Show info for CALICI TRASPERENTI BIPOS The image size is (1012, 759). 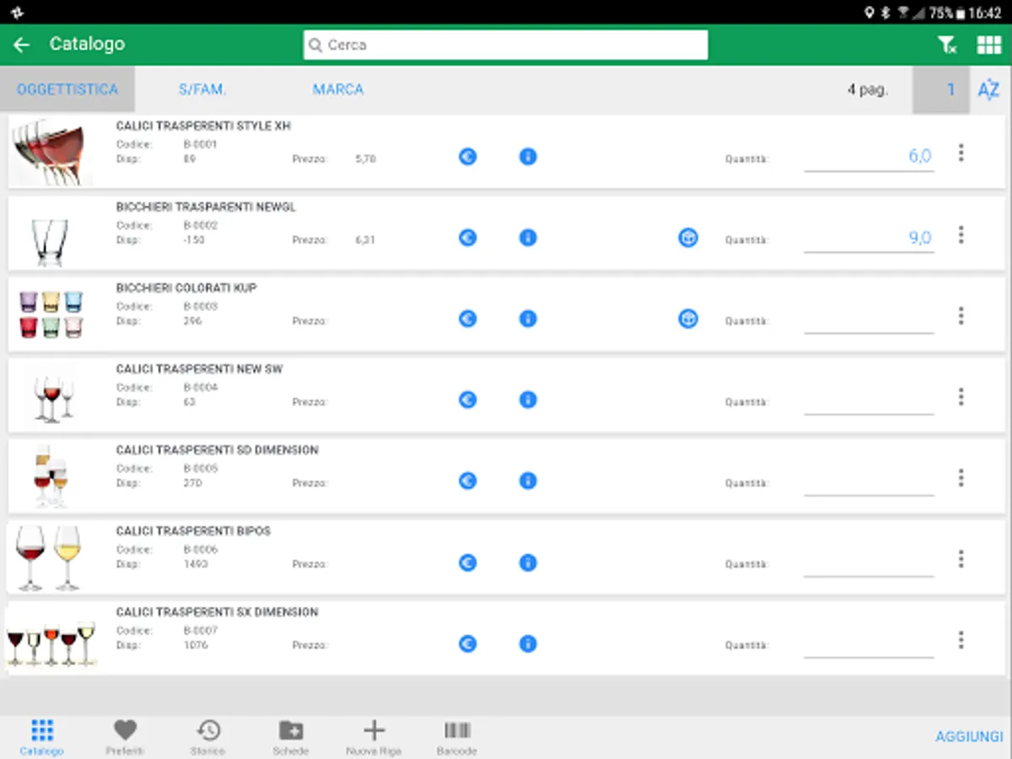point(528,563)
